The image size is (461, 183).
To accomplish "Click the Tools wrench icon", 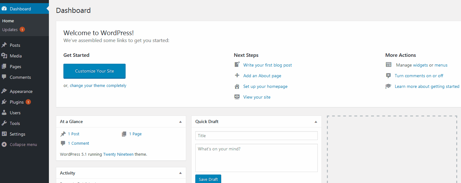I will tap(4, 123).
